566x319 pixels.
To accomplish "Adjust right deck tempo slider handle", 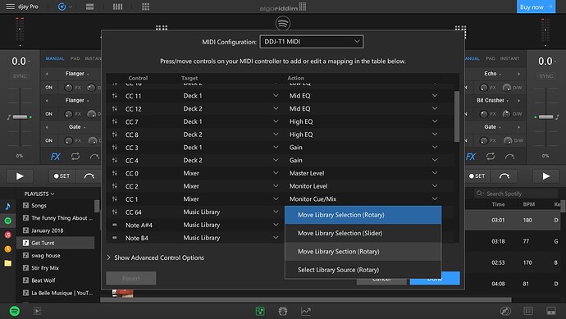I will coord(545,117).
